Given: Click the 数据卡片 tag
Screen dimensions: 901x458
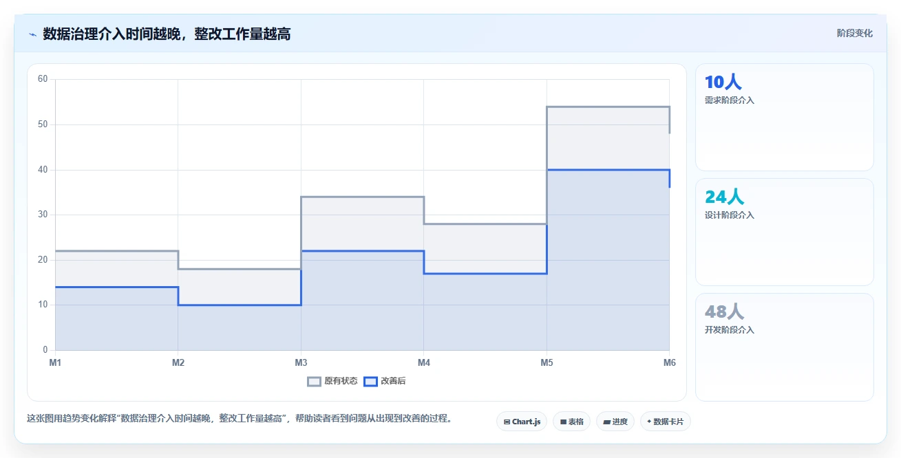Looking at the screenshot, I should pos(665,422).
